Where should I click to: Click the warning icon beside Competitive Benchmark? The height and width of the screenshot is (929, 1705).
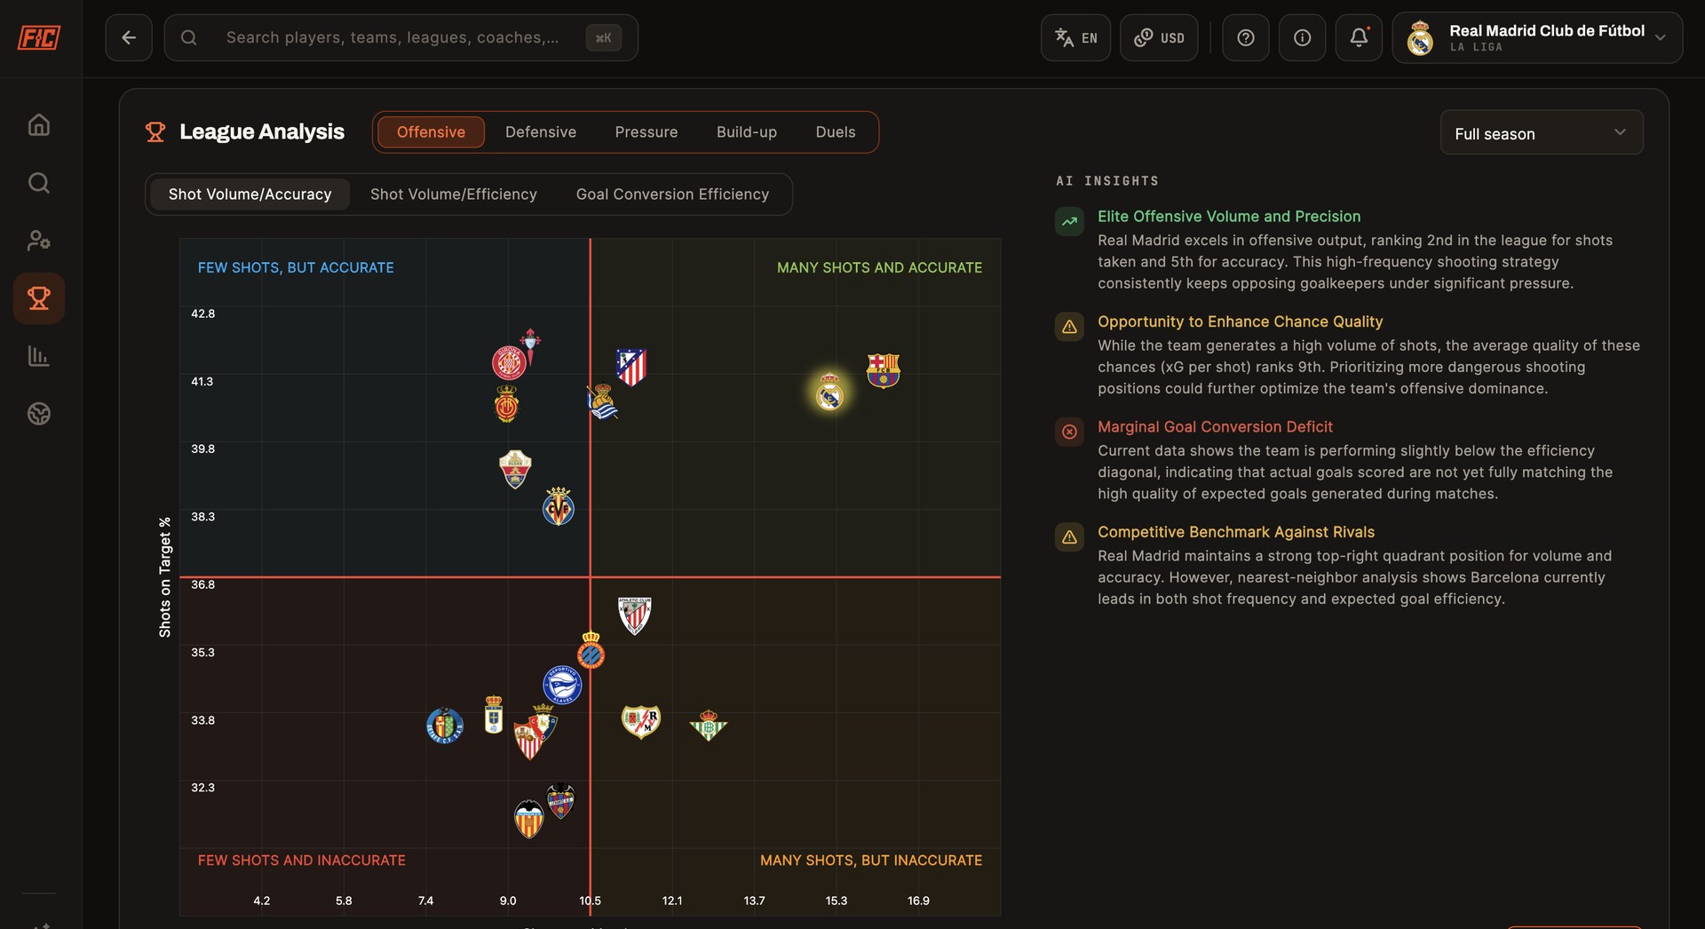pyautogui.click(x=1069, y=537)
